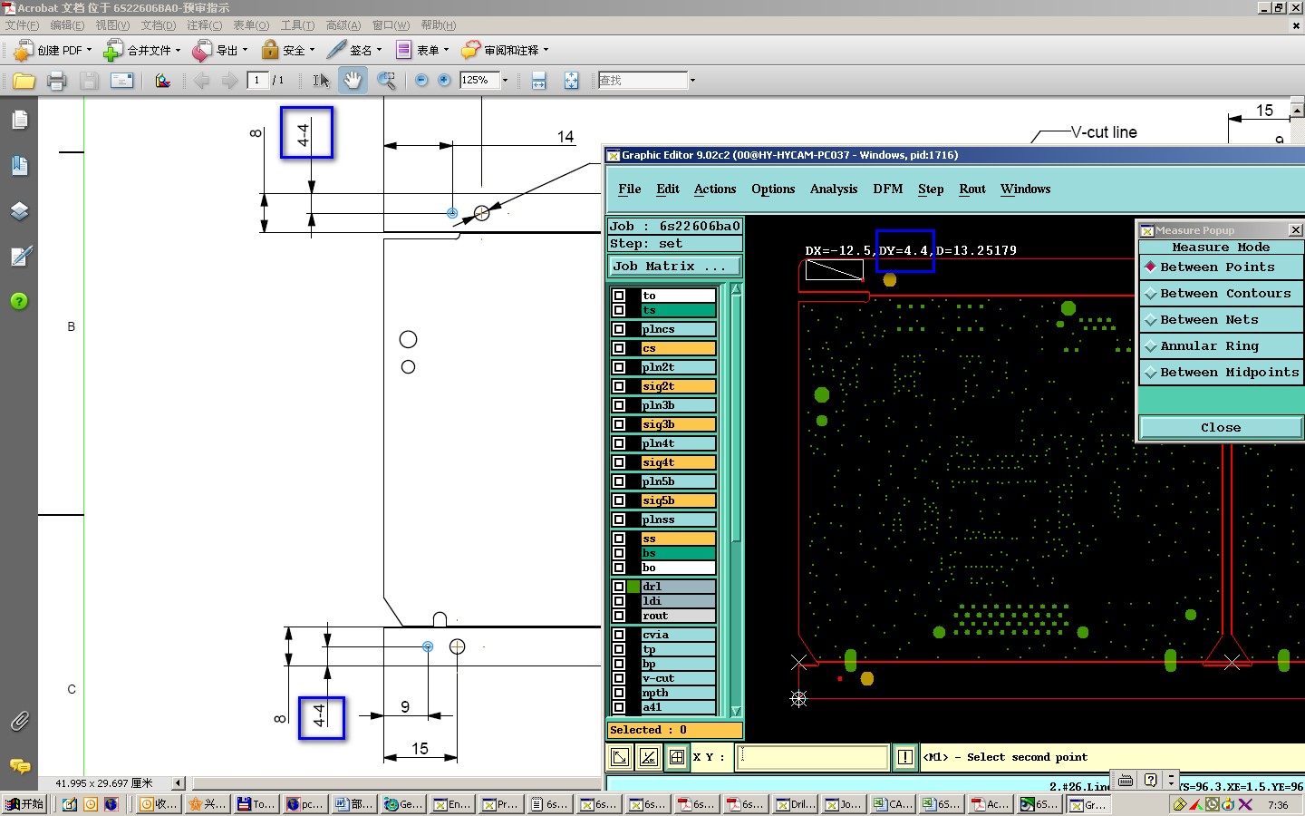Open the Attachments paperclip panel
This screenshot has width=1305, height=816.
(19, 721)
